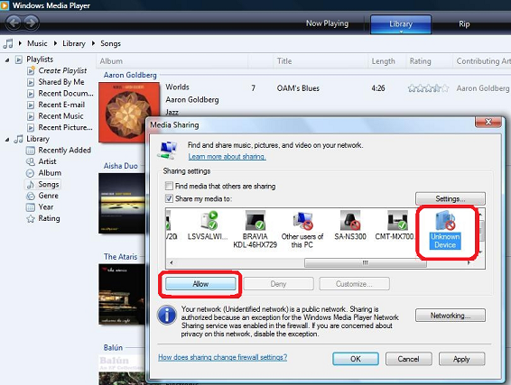Viewport: 511px width, 385px height.
Task: Collapse the Playlists tree node
Action: click(7, 60)
